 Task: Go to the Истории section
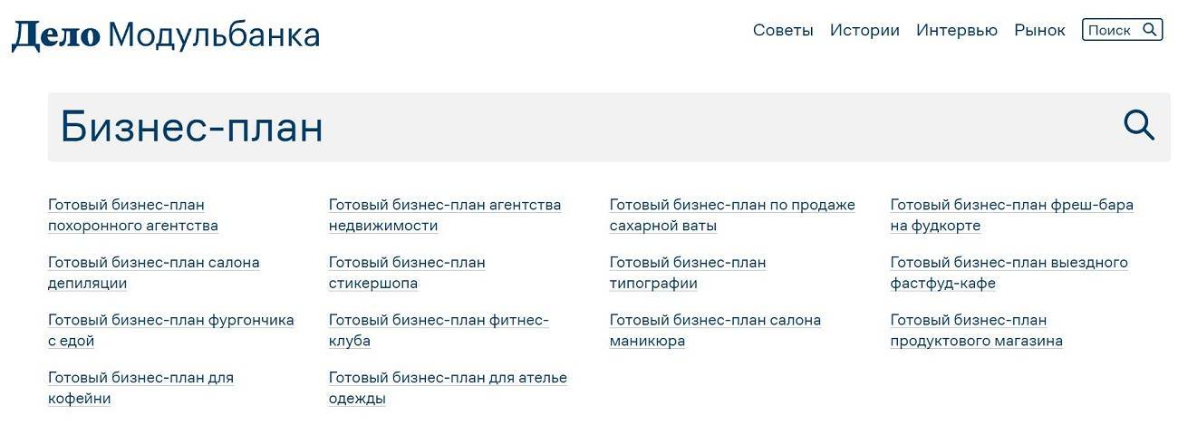tap(864, 30)
